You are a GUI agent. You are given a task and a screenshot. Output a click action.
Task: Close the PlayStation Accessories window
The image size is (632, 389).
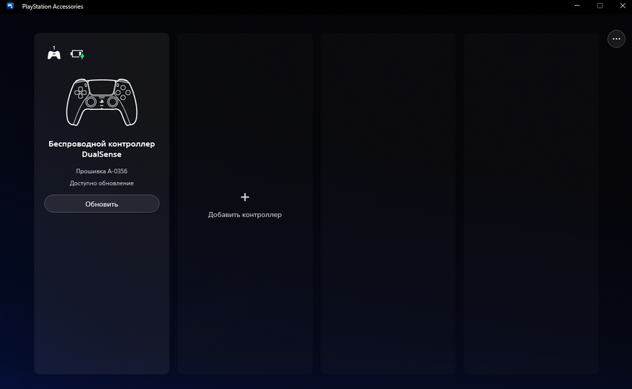(623, 6)
